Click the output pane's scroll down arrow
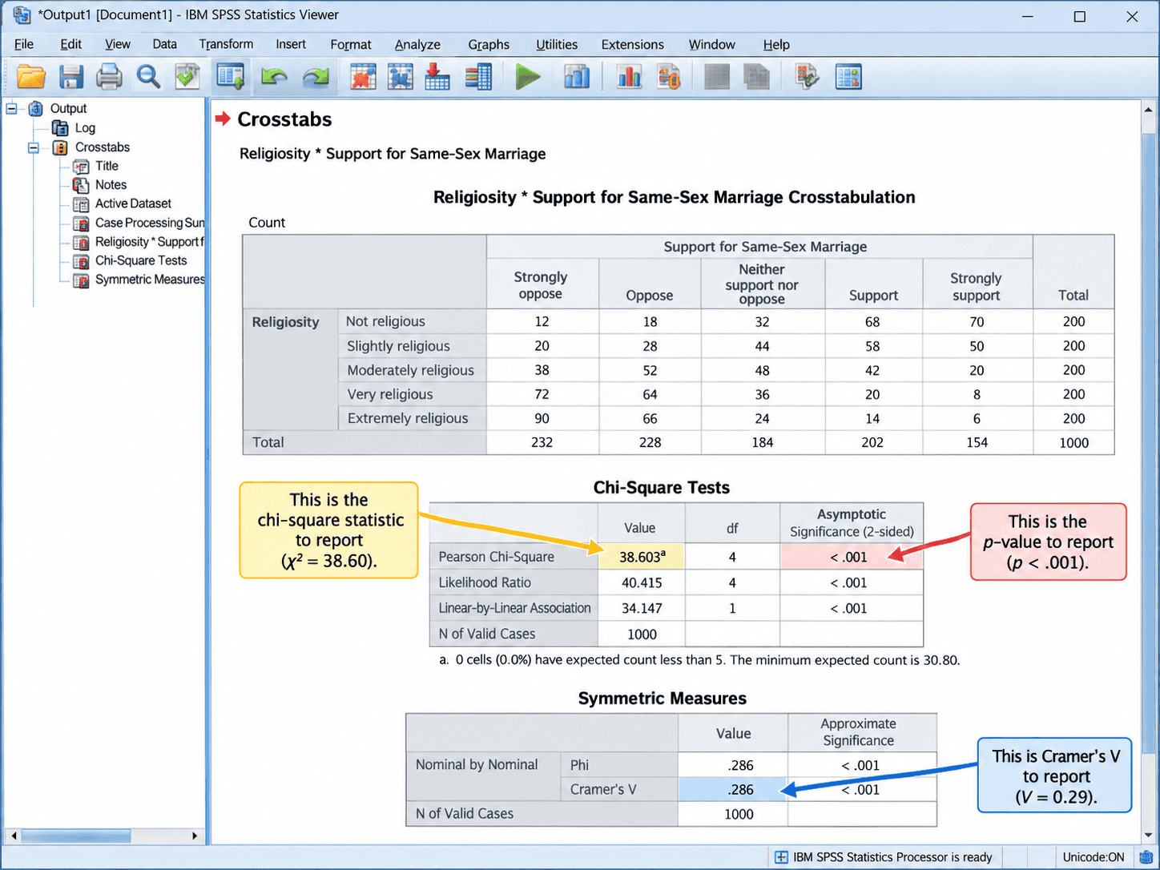The image size is (1160, 870). pyautogui.click(x=1149, y=835)
